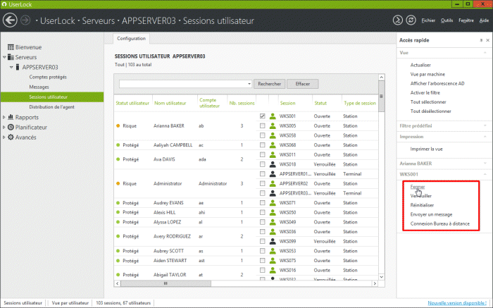Image resolution: width=493 pixels, height=308 pixels.
Task: Open Comptes protégés in the tree
Action: pyautogui.click(x=48, y=77)
